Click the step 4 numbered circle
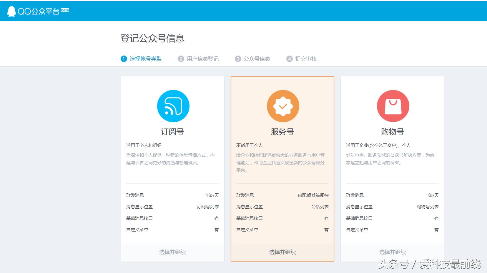The image size is (487, 273). [x=290, y=58]
